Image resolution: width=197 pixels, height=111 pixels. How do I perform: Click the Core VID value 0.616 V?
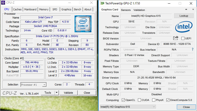pyautogui.click(x=62, y=30)
